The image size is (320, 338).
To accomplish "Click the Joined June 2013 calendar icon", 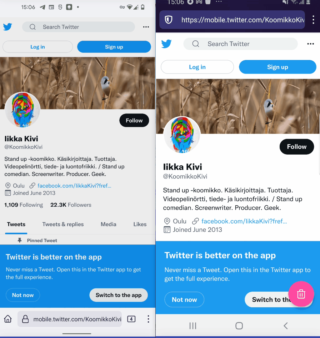I will pyautogui.click(x=7, y=193).
